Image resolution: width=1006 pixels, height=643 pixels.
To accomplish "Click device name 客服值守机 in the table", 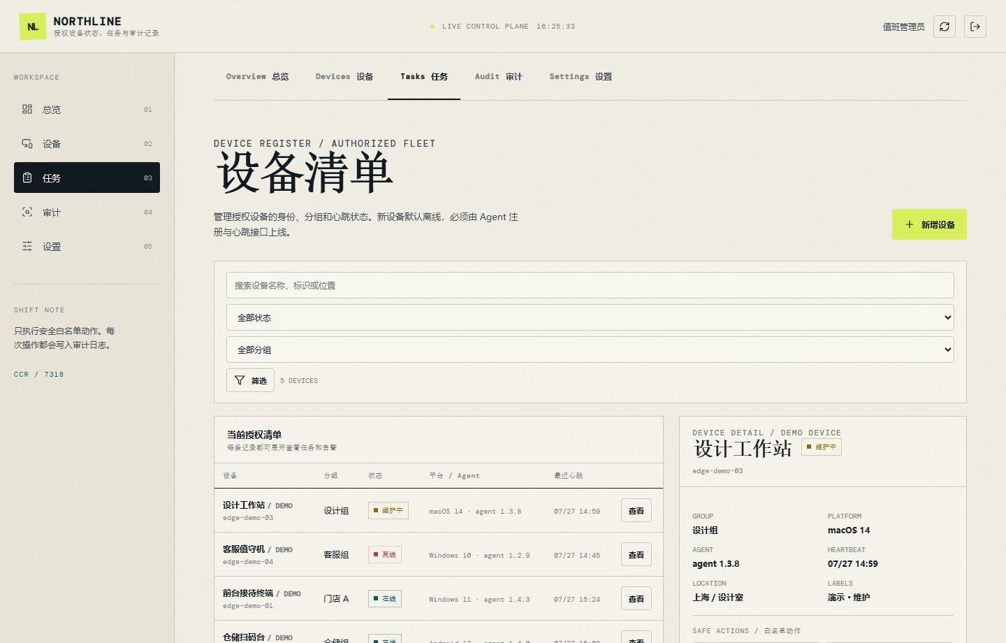I will click(x=244, y=549).
